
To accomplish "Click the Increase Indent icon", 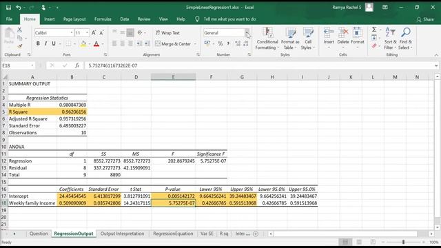I will [147, 43].
